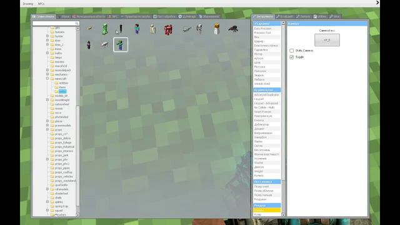This screenshot has width=400, height=225.
Task: Open the Drawing menu
Action: [x=27, y=4]
